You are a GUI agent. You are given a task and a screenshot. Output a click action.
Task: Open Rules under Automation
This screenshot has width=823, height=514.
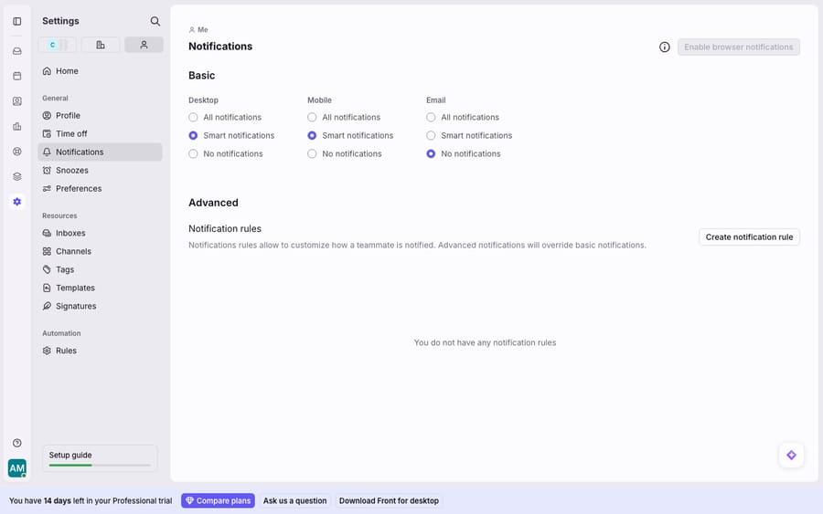click(x=100, y=351)
